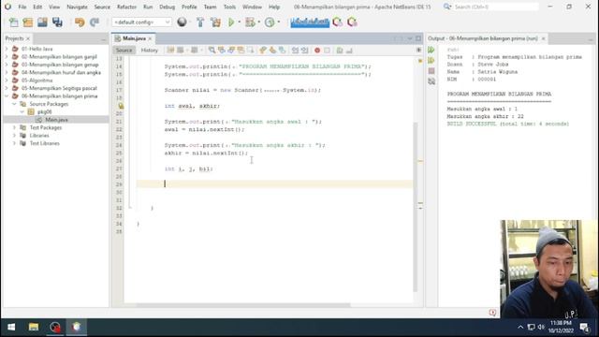Click the Clean and Build Project icon
This screenshot has height=337, width=599.
coord(215,22)
